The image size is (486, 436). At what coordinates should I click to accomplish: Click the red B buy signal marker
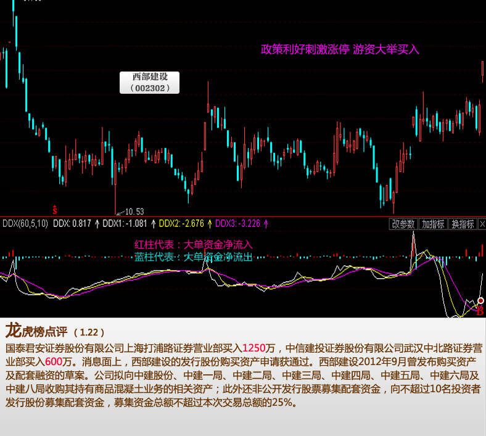[x=480, y=310]
